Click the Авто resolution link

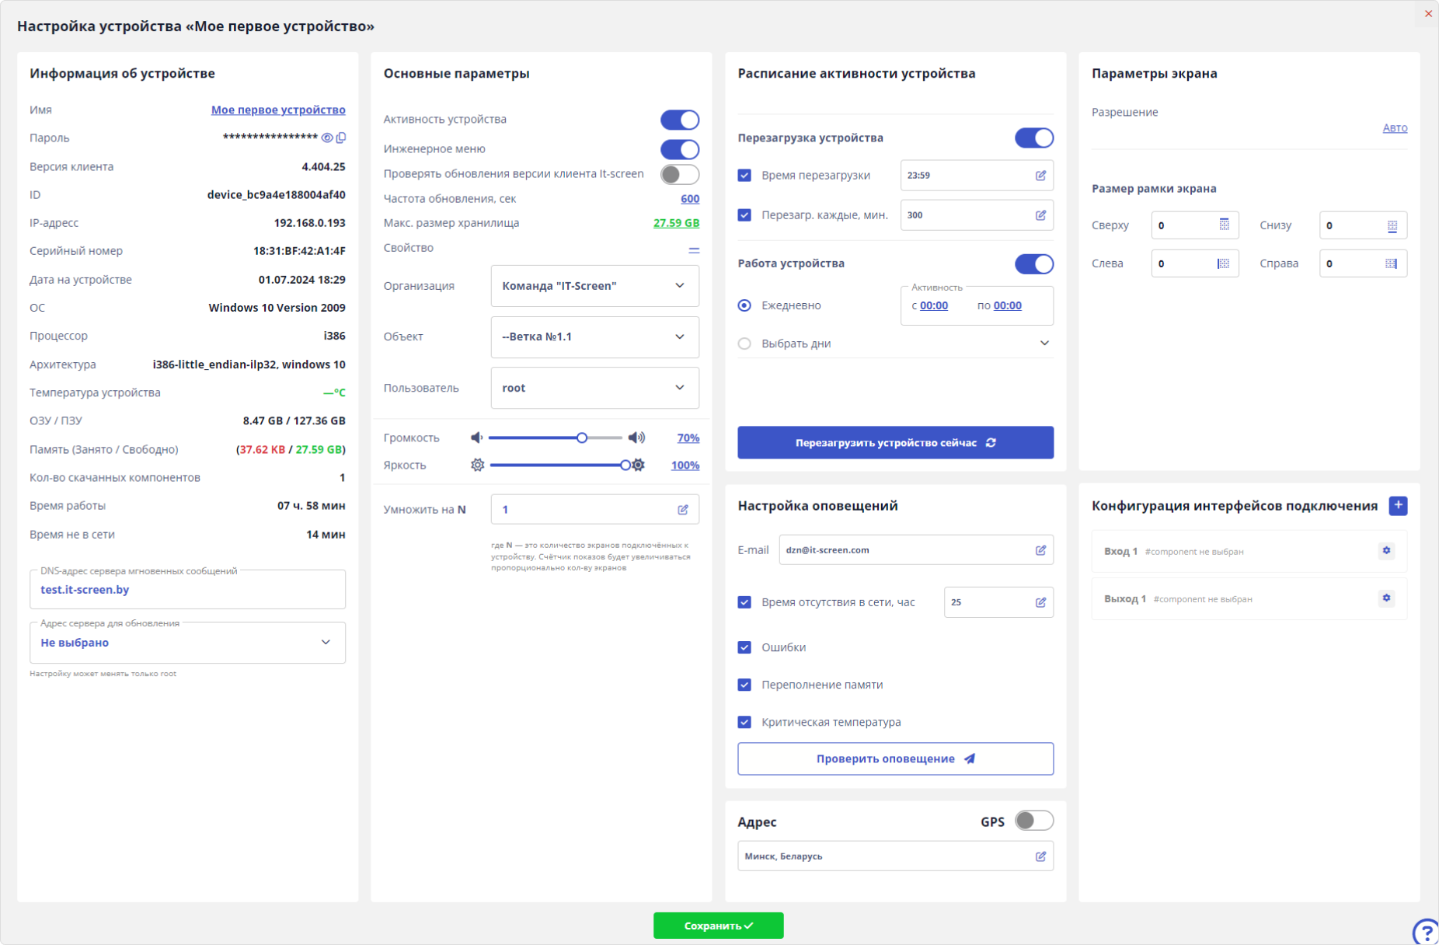[1394, 128]
